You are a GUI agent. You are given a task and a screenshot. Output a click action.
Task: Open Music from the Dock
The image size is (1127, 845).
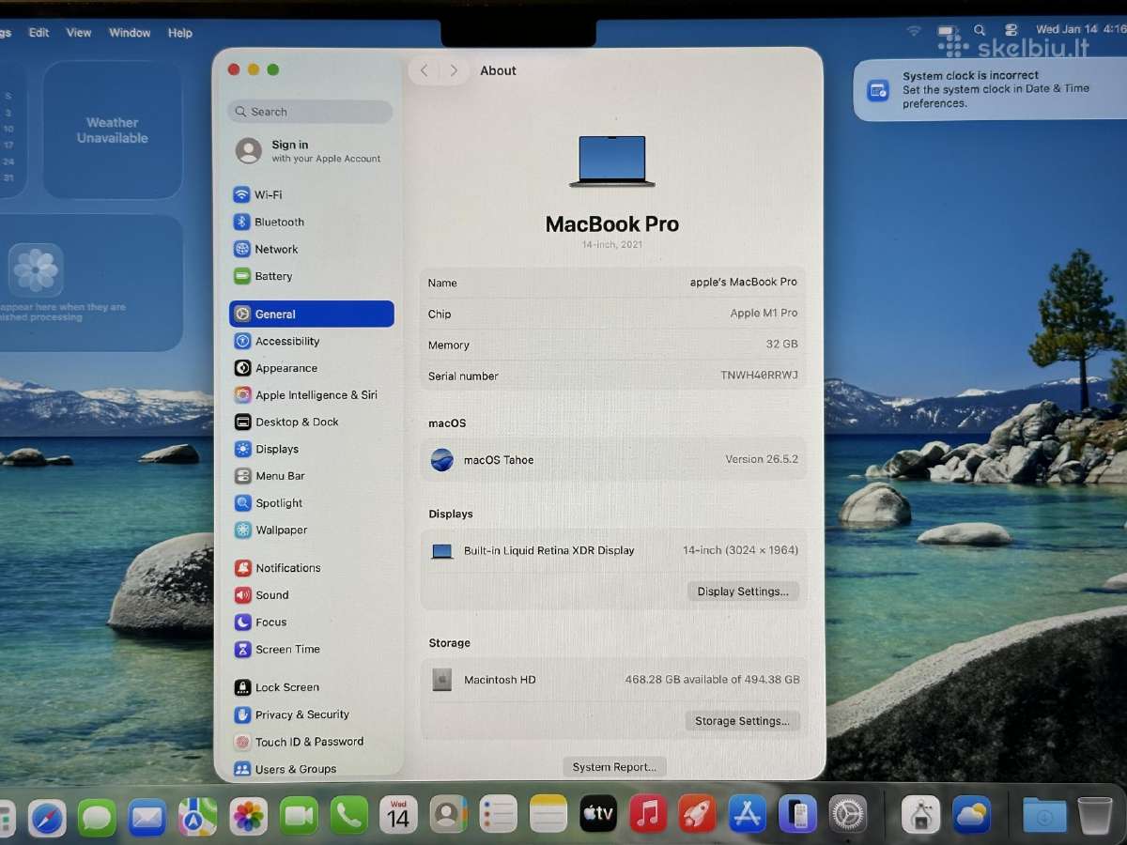648,813
